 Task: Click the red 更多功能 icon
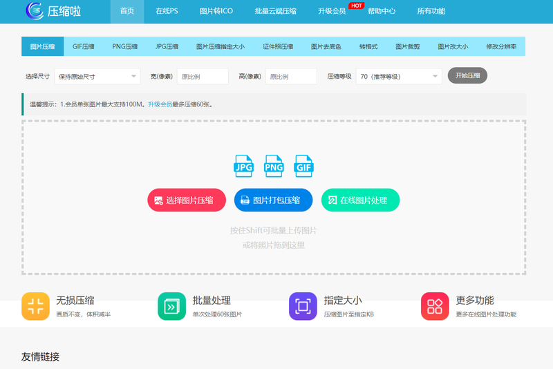pos(435,306)
